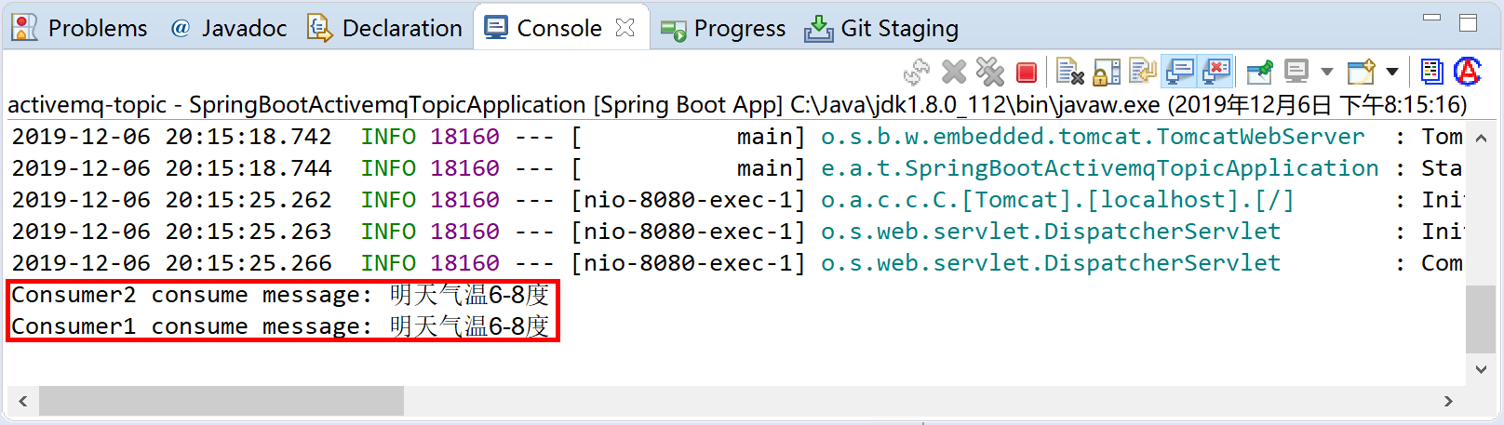
Task: Clear the console output
Action: 1070,73
